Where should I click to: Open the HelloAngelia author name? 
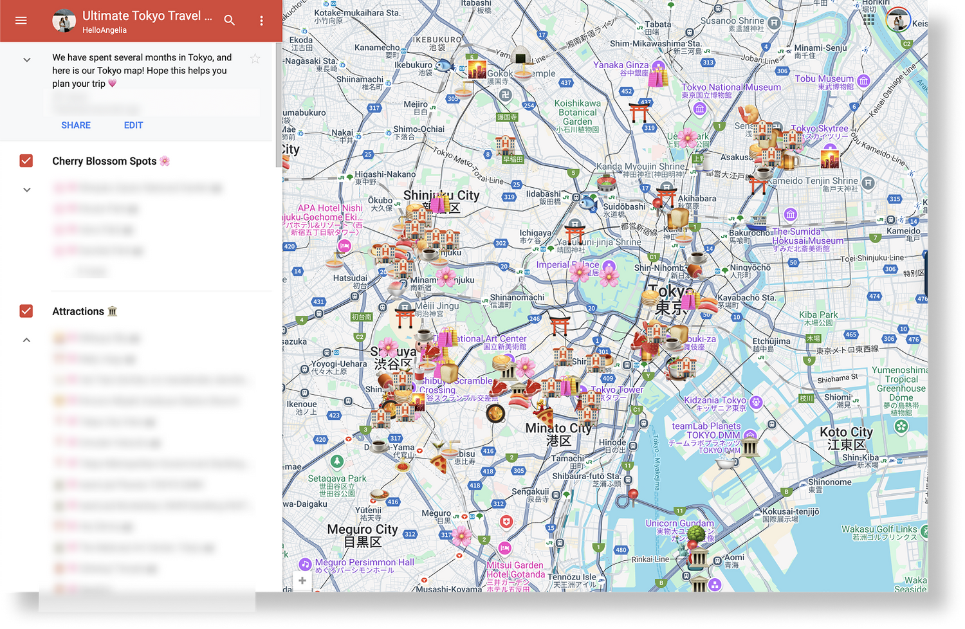click(x=104, y=30)
